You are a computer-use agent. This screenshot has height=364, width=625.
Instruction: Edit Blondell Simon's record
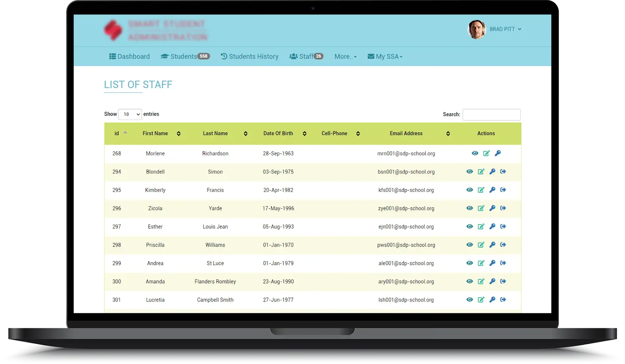pos(481,172)
